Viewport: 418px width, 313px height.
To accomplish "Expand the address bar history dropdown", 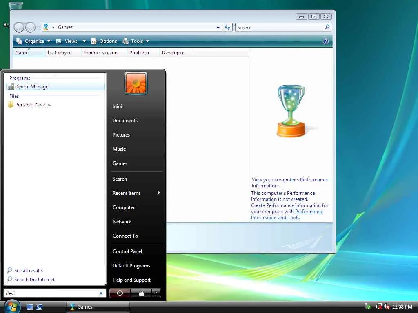I will [x=218, y=27].
